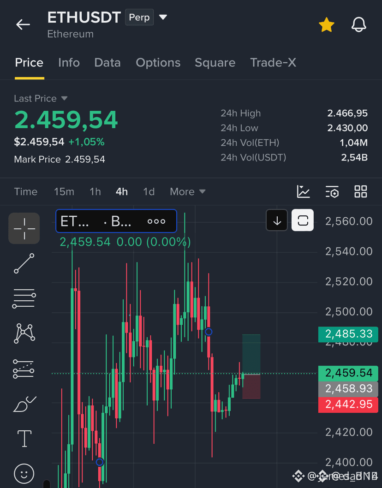
Task: Click the Perp contract badge
Action: point(139,17)
